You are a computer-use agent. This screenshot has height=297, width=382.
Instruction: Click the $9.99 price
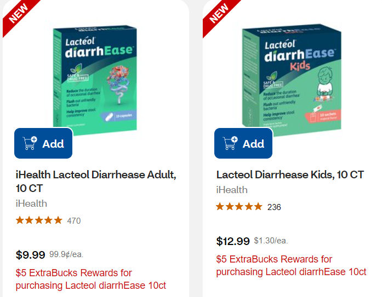coord(31,254)
